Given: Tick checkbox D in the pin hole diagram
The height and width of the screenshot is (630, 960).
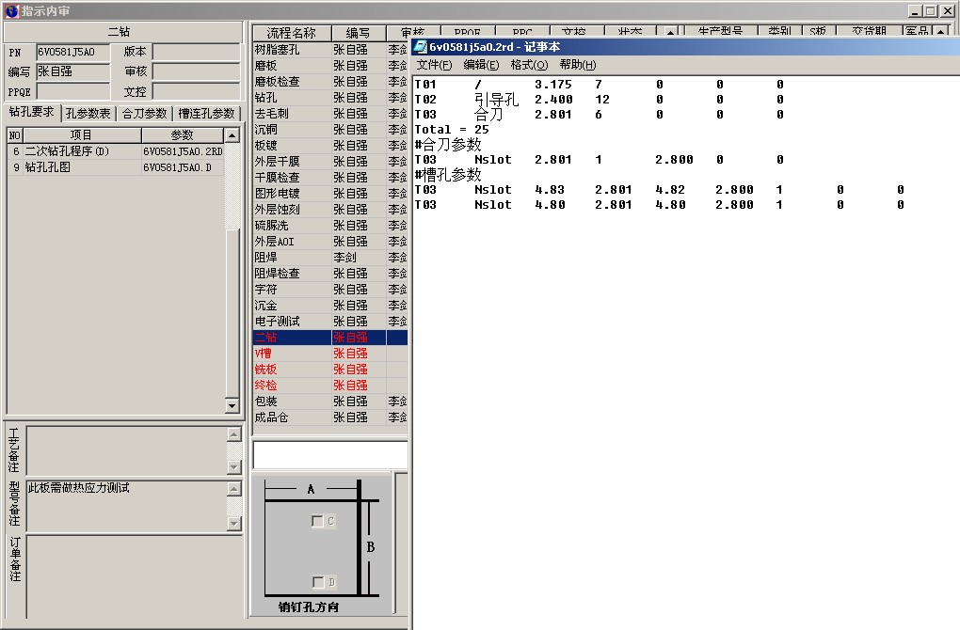Looking at the screenshot, I should (x=318, y=582).
